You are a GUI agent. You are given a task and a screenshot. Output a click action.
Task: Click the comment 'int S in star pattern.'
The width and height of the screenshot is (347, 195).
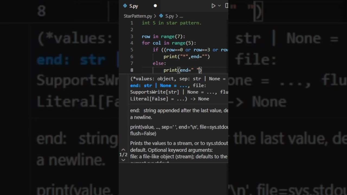pos(172,23)
